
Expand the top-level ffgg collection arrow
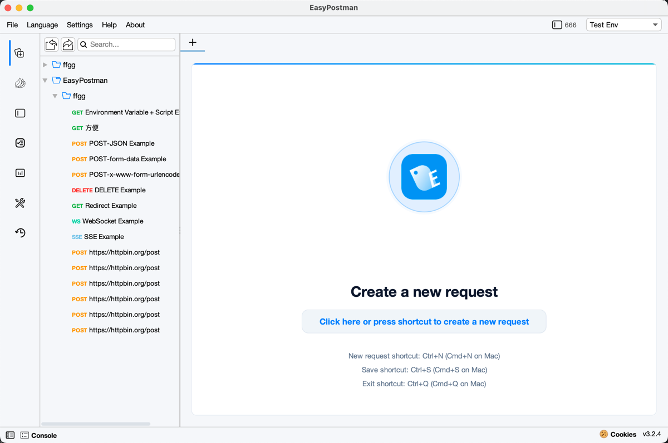(x=45, y=65)
